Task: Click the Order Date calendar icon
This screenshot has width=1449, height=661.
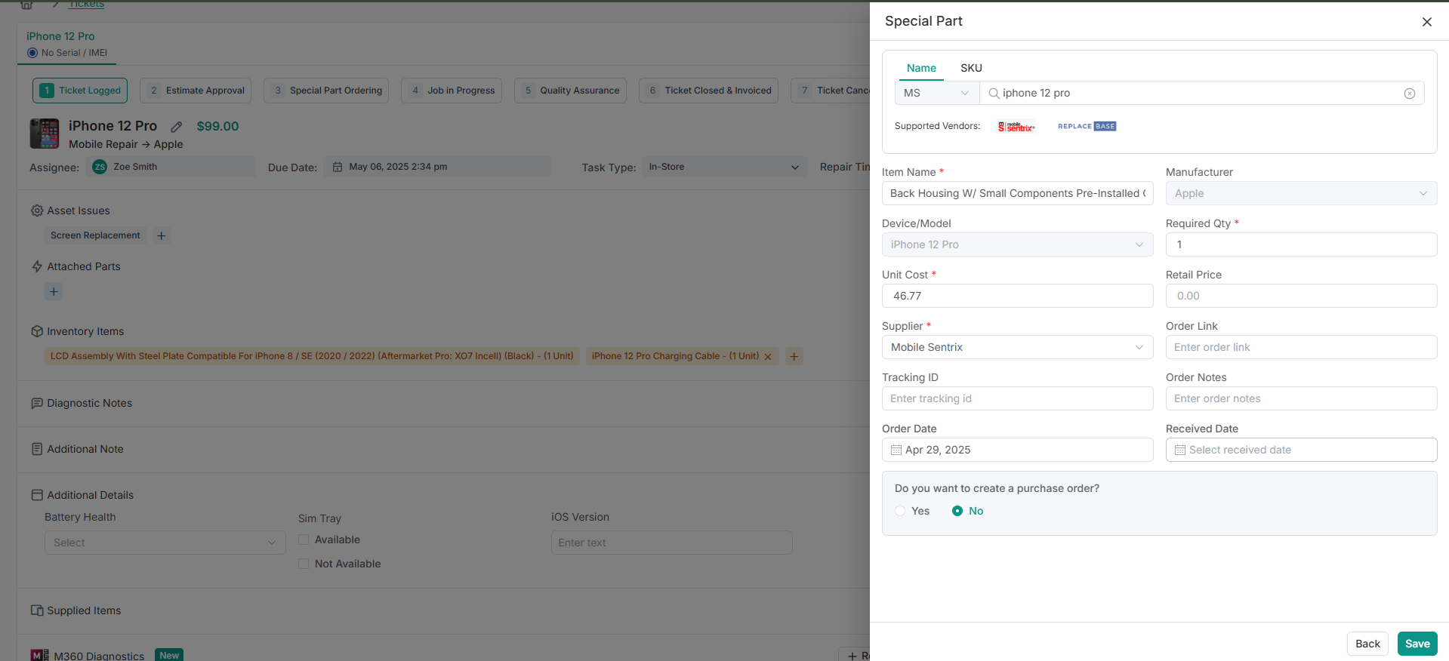Action: (x=896, y=450)
